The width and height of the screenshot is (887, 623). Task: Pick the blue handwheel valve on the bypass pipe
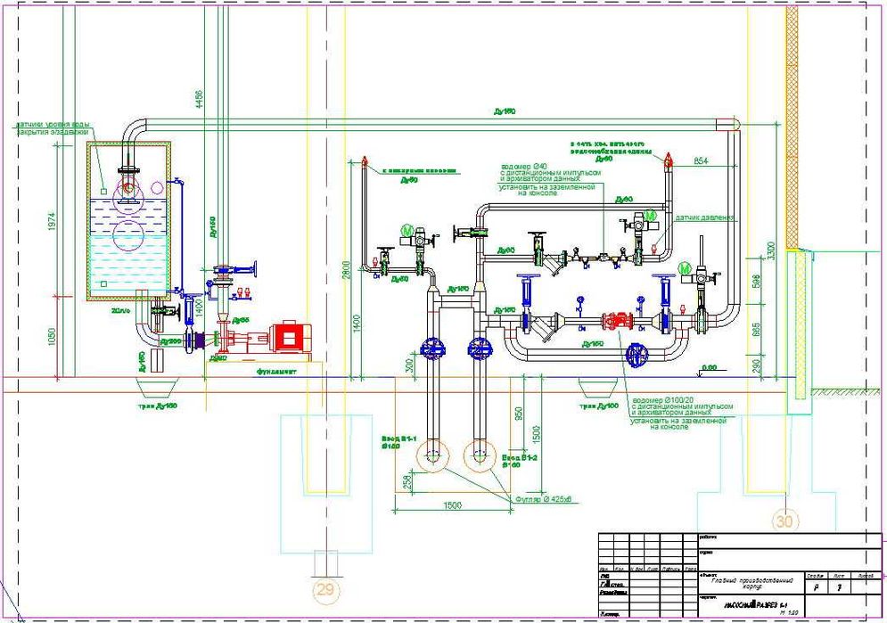pos(637,357)
